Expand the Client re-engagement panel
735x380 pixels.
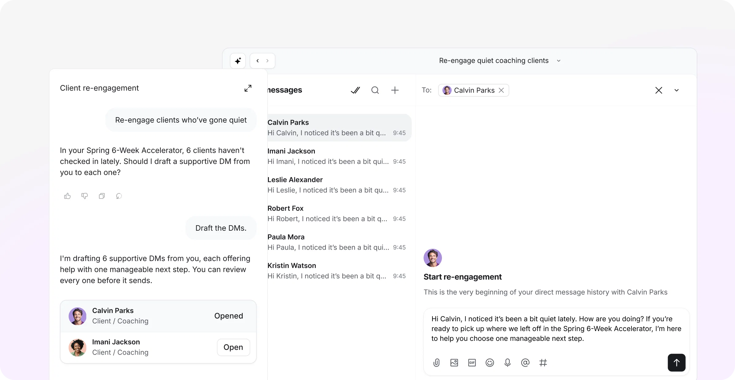pos(248,88)
